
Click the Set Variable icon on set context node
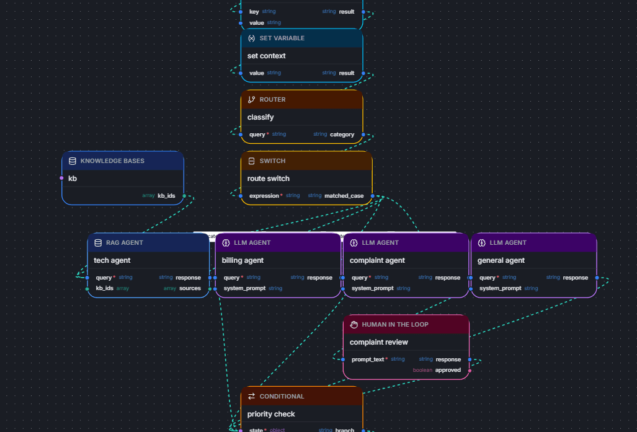(x=251, y=38)
